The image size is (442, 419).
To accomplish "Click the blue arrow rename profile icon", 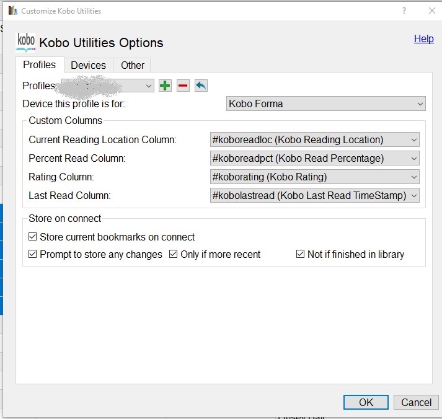I will 201,86.
